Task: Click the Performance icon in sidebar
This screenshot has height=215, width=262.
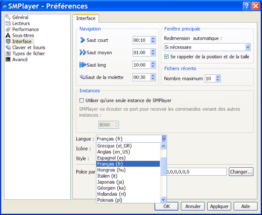Action: (8, 29)
